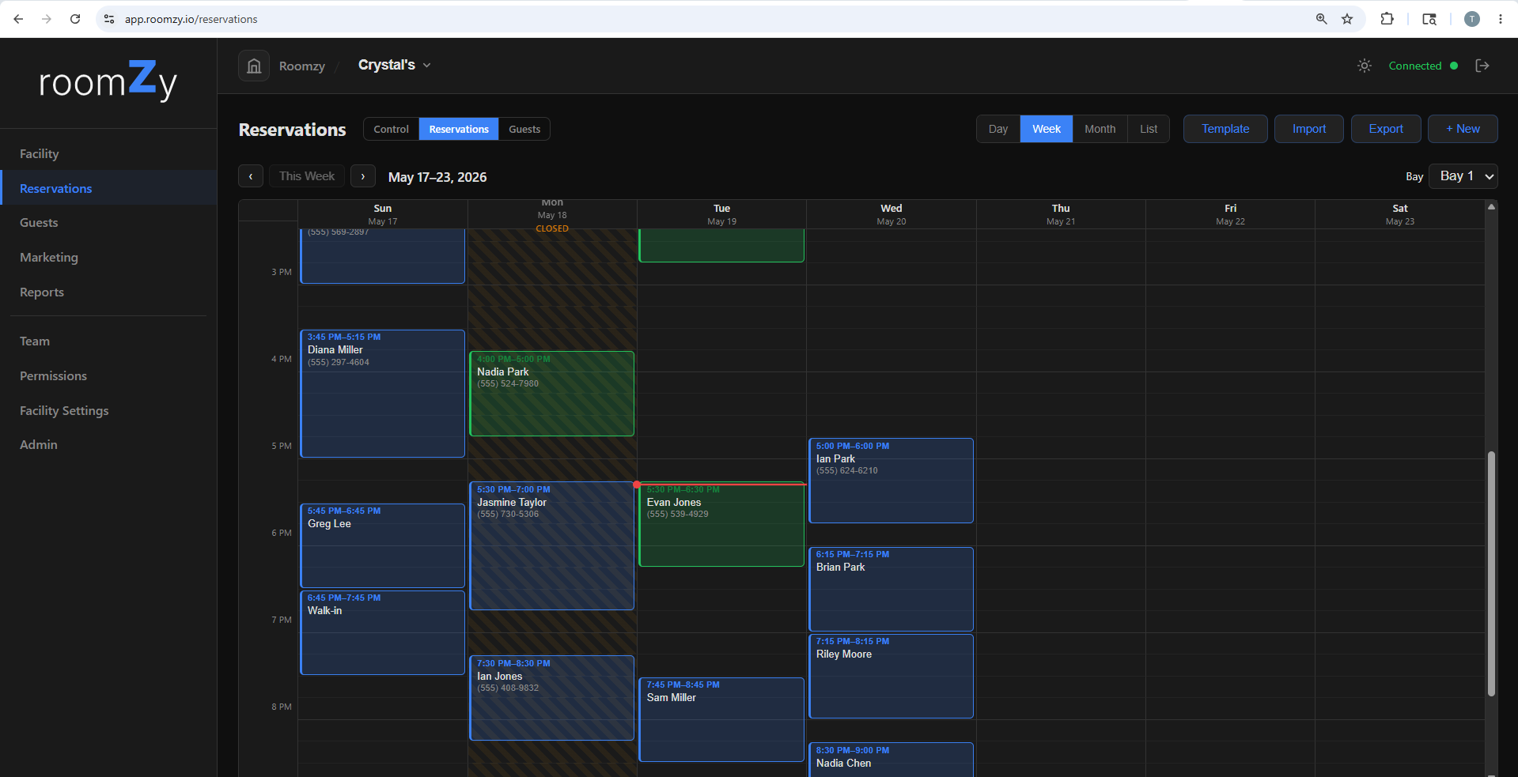This screenshot has height=777, width=1518.
Task: Open browser extensions icon
Action: click(x=1387, y=19)
